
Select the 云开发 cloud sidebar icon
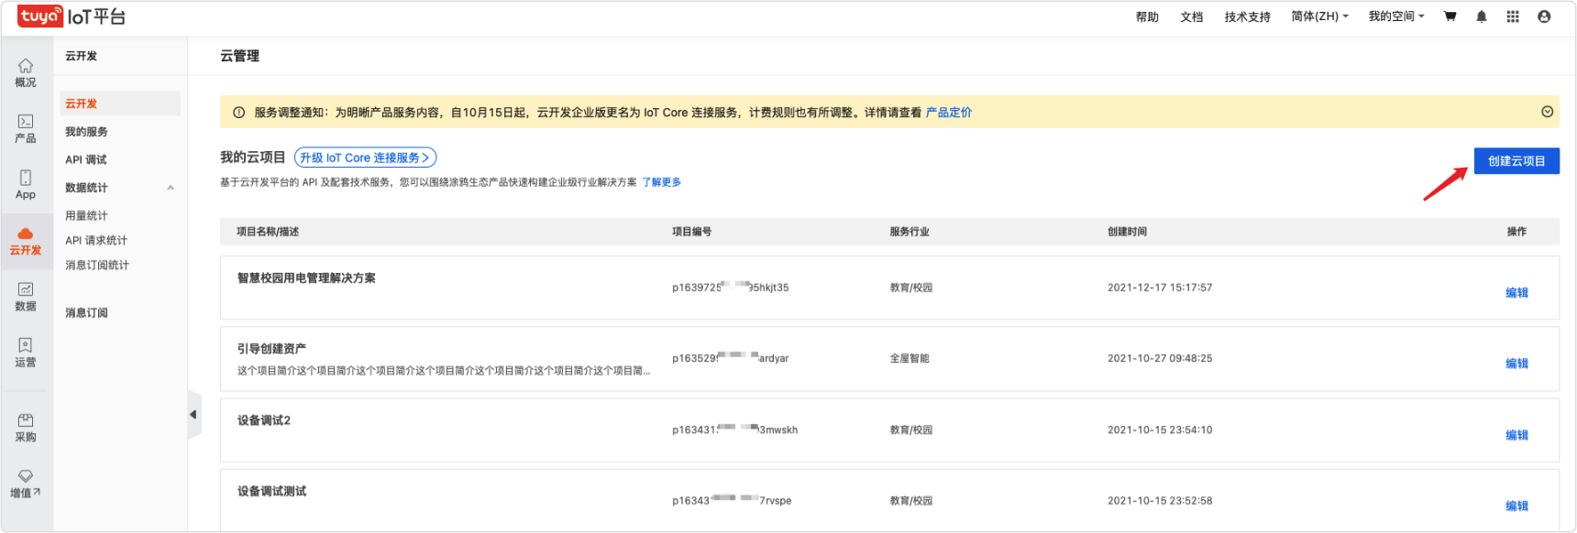pos(26,241)
